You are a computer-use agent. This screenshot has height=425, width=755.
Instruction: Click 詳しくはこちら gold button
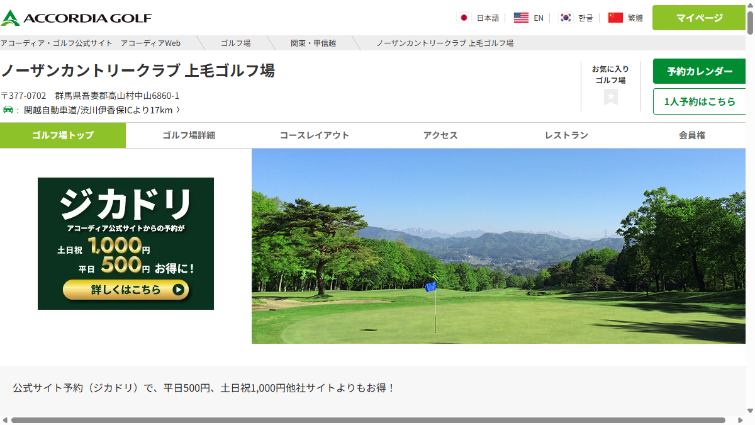[126, 290]
